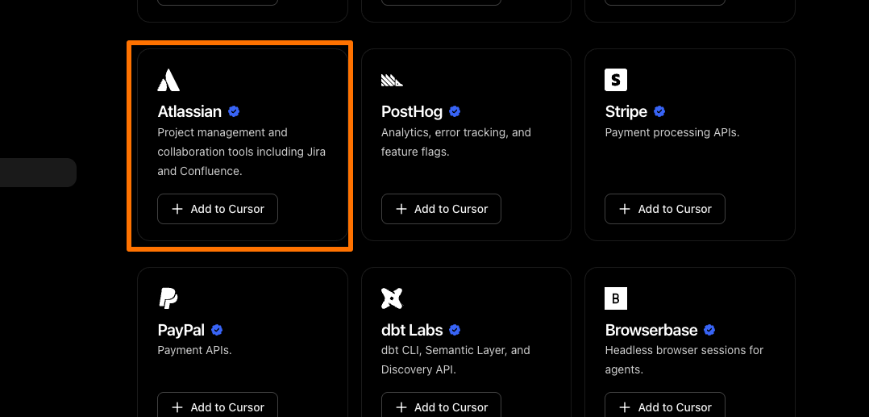Select the 'Payment APIs.' description
This screenshot has height=417, width=869.
point(194,350)
